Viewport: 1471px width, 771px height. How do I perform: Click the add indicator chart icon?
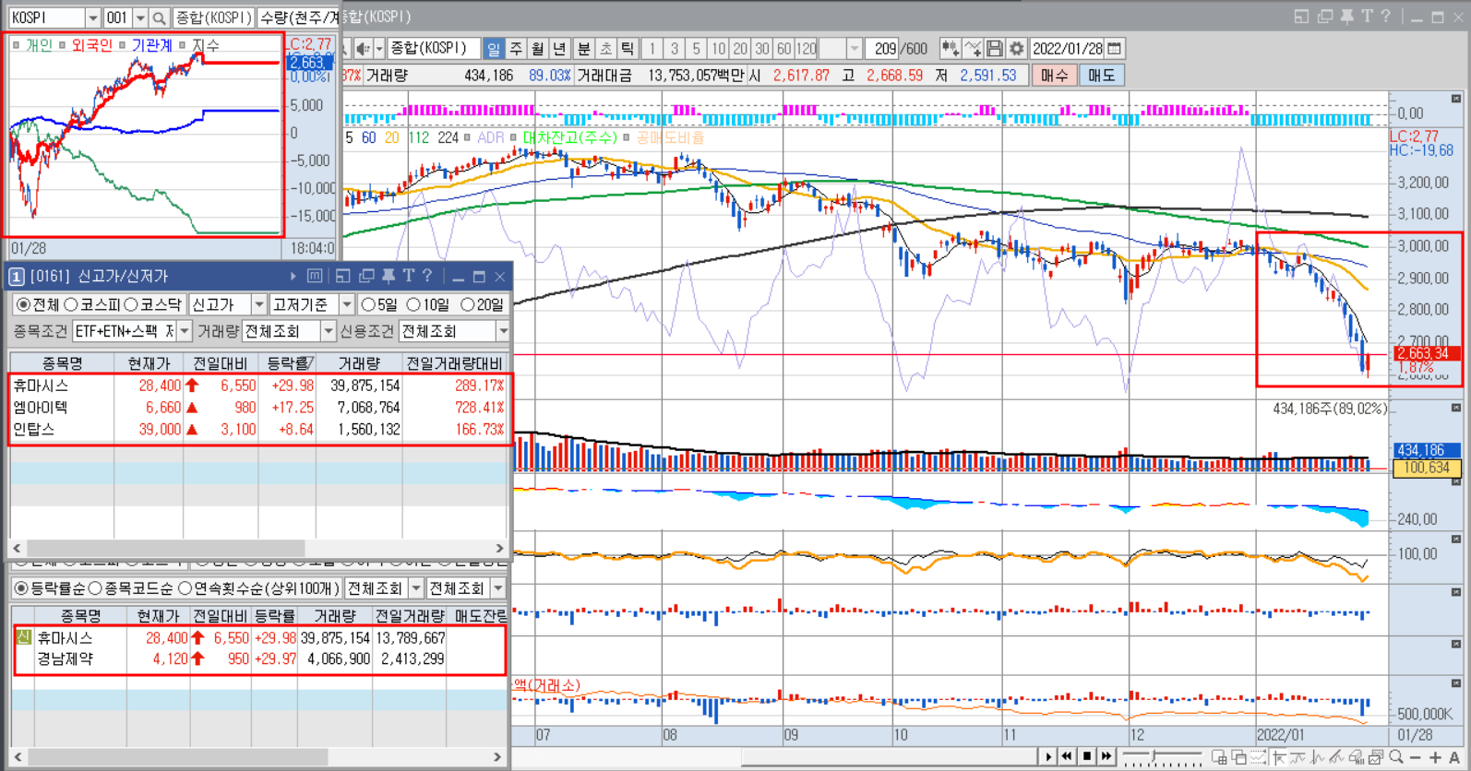coord(950,49)
